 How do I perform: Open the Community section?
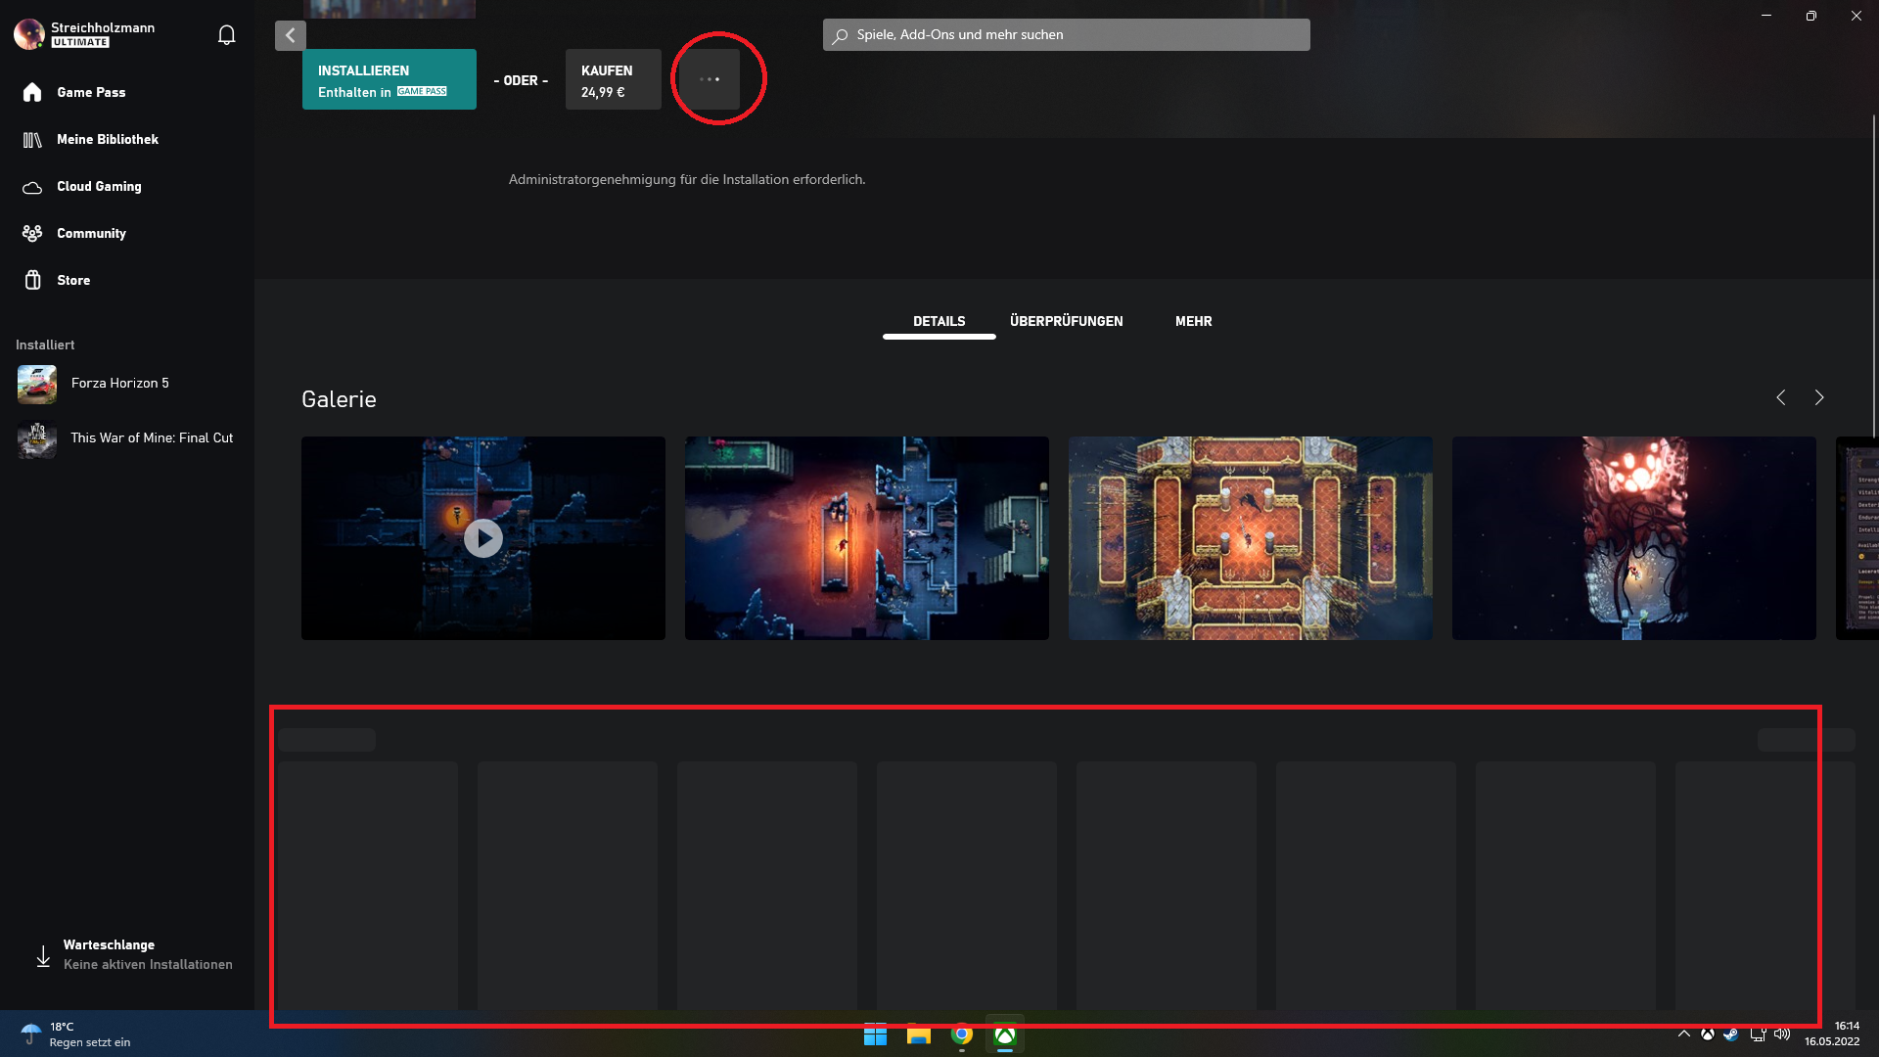click(91, 233)
